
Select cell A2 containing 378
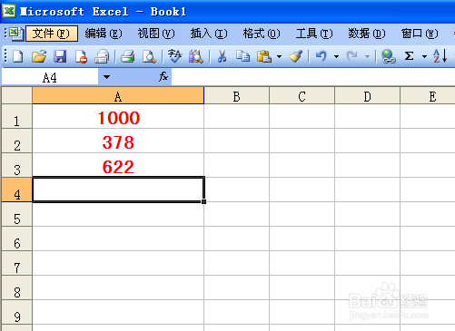point(118,141)
